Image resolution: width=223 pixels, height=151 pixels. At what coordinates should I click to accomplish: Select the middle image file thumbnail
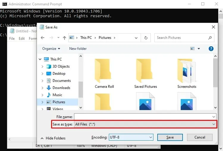[145, 101]
